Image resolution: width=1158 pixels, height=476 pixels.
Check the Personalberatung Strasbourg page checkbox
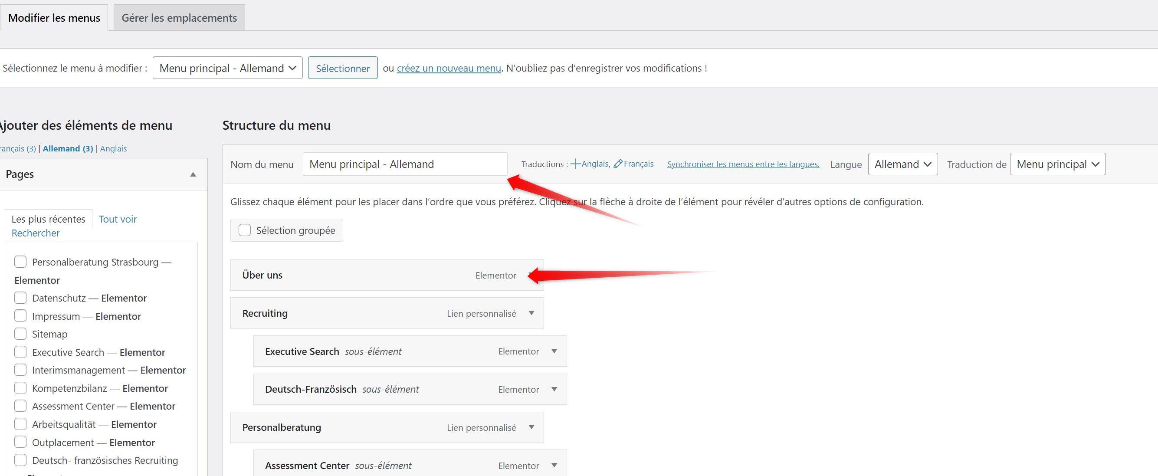(20, 262)
